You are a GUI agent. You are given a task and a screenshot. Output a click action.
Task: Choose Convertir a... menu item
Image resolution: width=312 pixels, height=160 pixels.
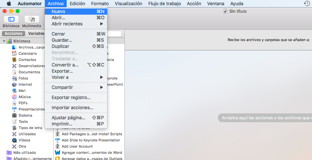(76, 65)
